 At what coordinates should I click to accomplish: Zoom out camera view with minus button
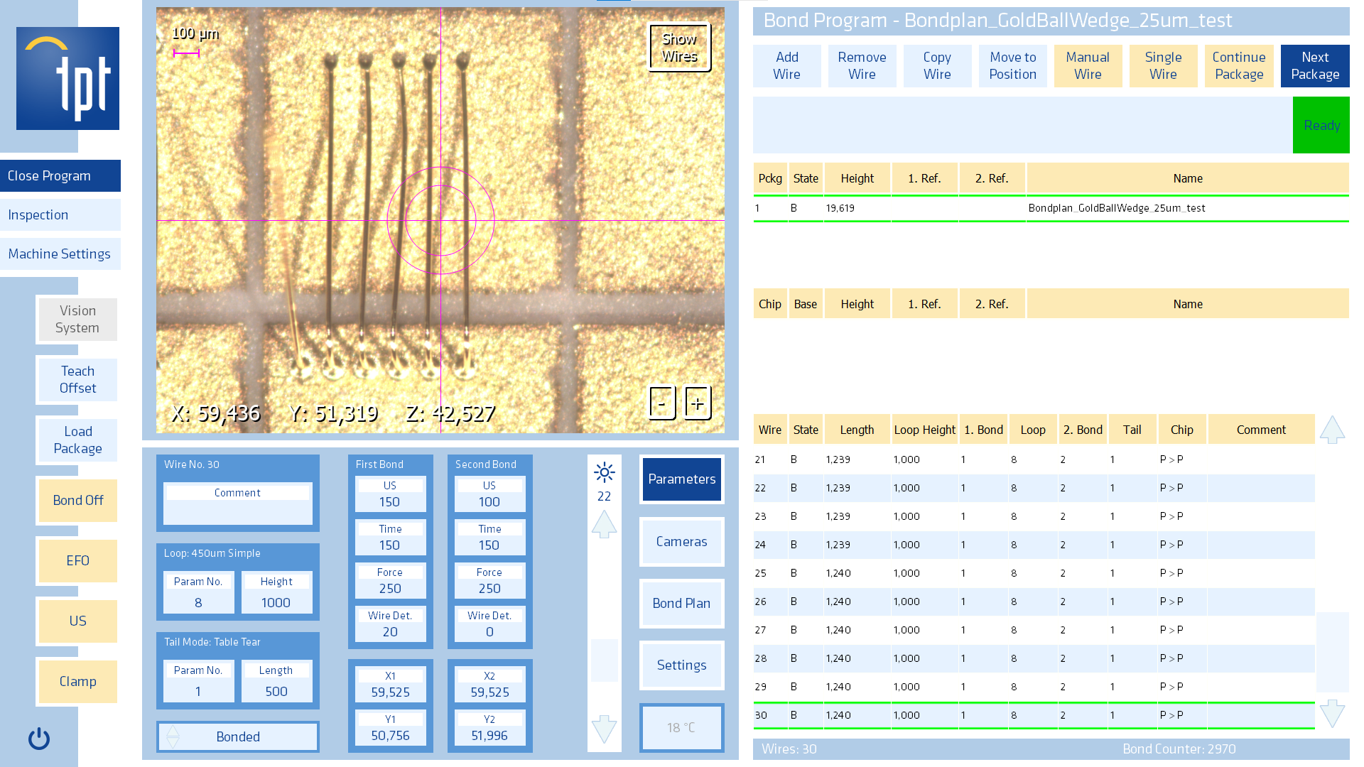pos(662,403)
